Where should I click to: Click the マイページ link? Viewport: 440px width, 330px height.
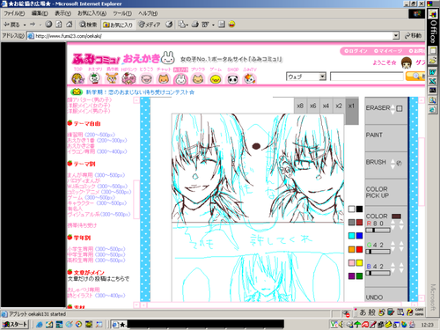pos(388,51)
